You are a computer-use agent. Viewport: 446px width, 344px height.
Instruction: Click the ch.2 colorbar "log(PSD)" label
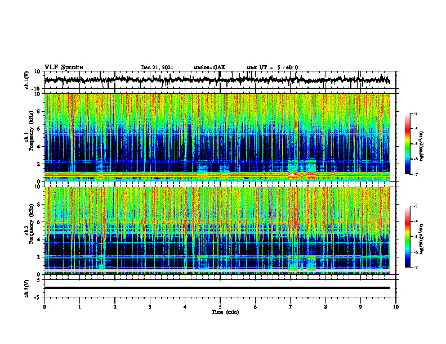tap(422, 238)
